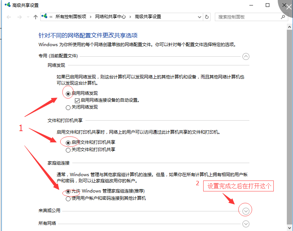Open the recent locations dropdown arrow

[28, 17]
